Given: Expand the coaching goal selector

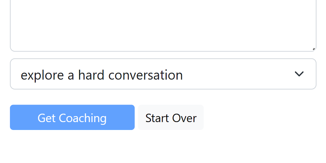Looking at the screenshot, I should pos(163,74).
